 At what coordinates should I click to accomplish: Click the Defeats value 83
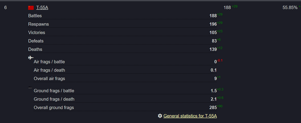pyautogui.click(x=214, y=41)
